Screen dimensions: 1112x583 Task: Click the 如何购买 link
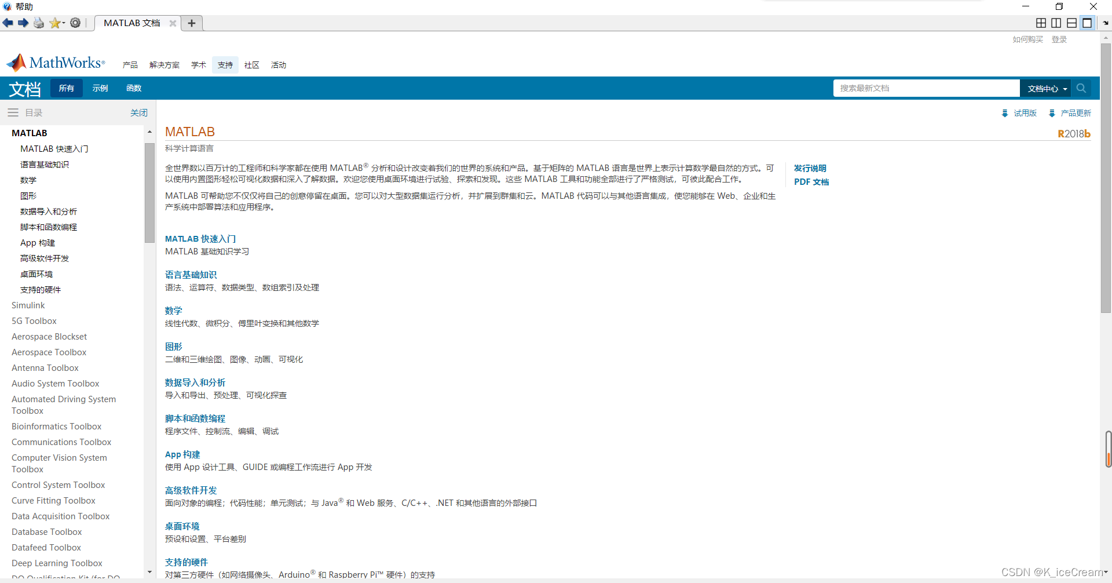click(x=1027, y=39)
